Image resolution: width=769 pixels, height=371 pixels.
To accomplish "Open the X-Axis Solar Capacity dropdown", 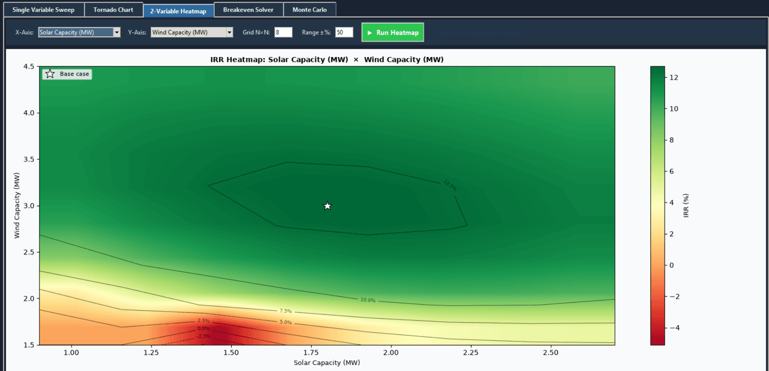I will (79, 32).
